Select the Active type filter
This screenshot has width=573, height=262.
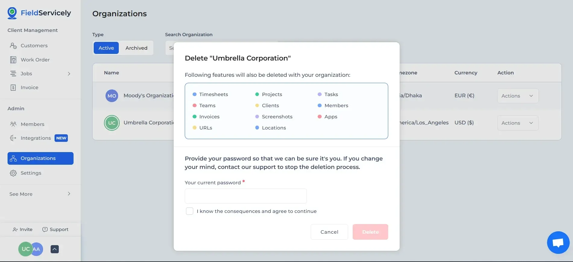click(x=106, y=48)
